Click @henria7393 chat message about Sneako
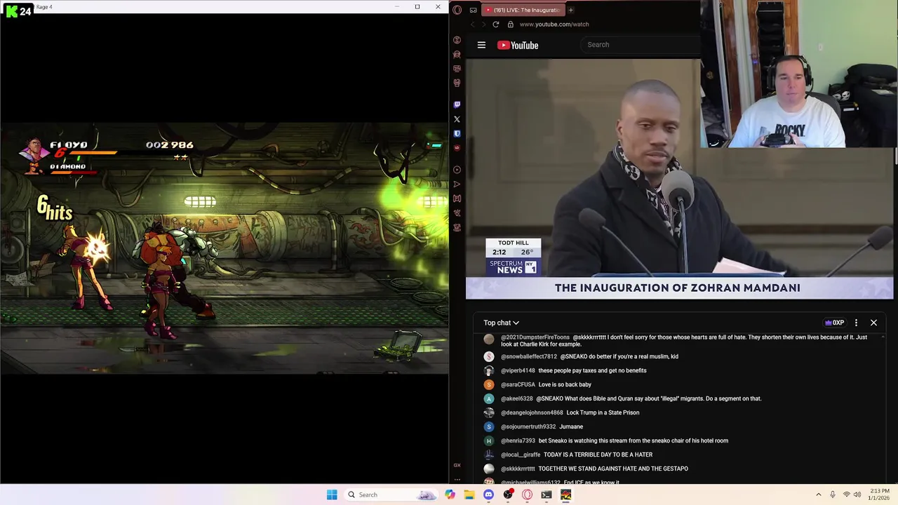The width and height of the screenshot is (898, 505). pyautogui.click(x=633, y=440)
